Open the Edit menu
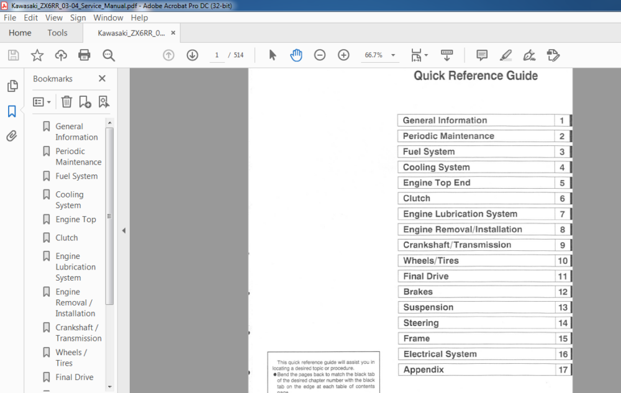The width and height of the screenshot is (621, 393). [x=30, y=18]
